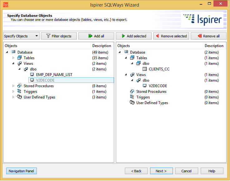Click the double green arrow on Add all
The width and height of the screenshot is (230, 181).
coord(91,36)
